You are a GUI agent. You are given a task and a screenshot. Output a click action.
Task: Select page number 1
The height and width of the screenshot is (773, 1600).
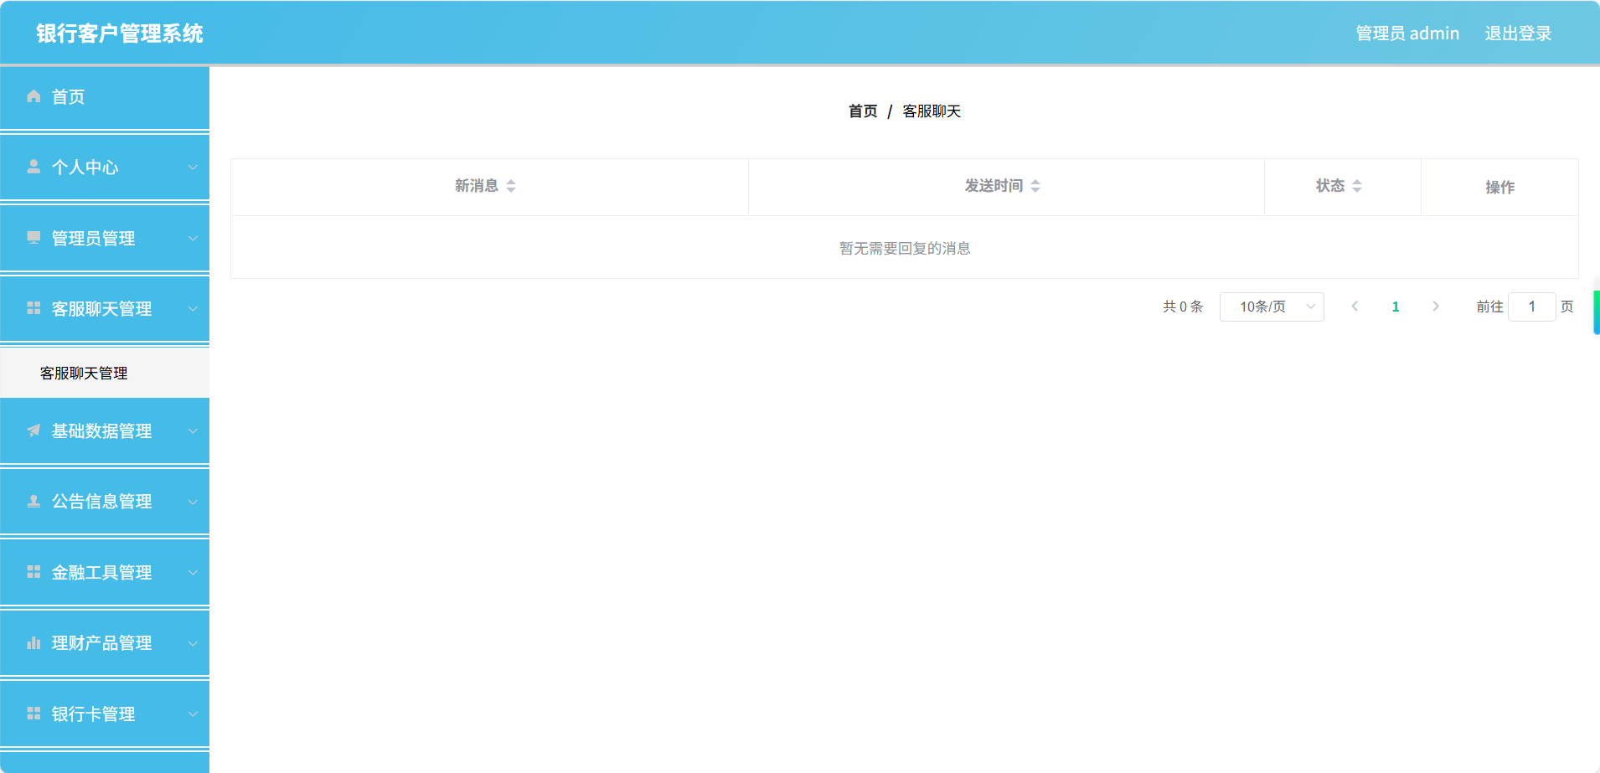point(1396,307)
